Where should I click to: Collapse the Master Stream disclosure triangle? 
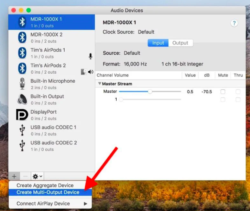click(100, 83)
